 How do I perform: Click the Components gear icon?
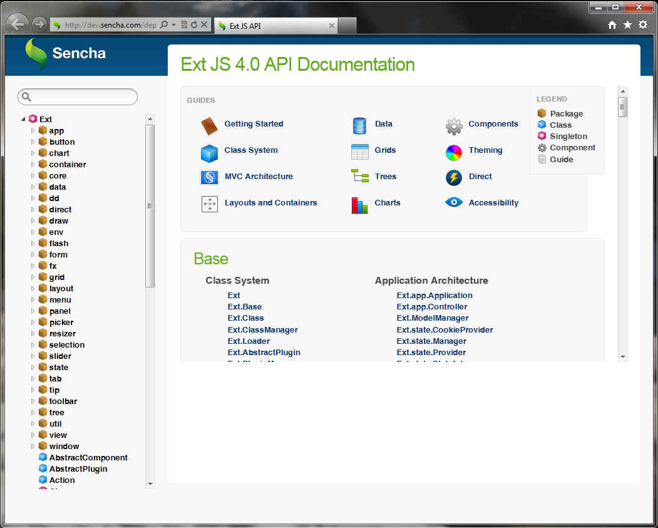[454, 127]
